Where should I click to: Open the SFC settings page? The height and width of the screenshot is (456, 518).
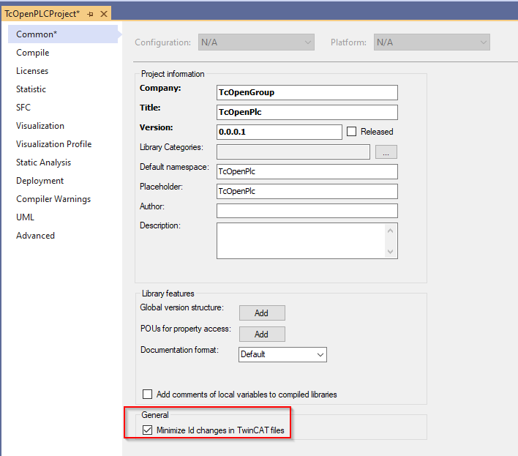pyautogui.click(x=23, y=108)
